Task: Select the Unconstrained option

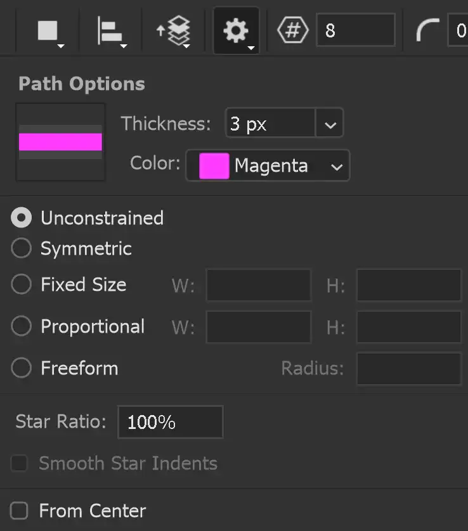Action: (21, 217)
